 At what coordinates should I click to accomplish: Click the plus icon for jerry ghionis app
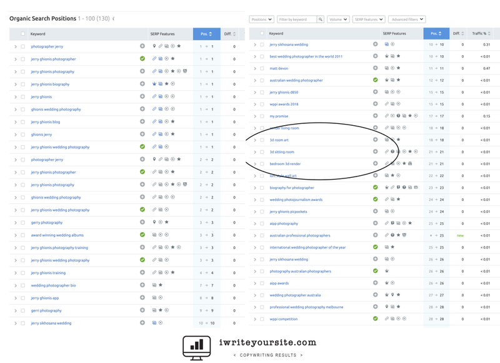tap(142, 297)
